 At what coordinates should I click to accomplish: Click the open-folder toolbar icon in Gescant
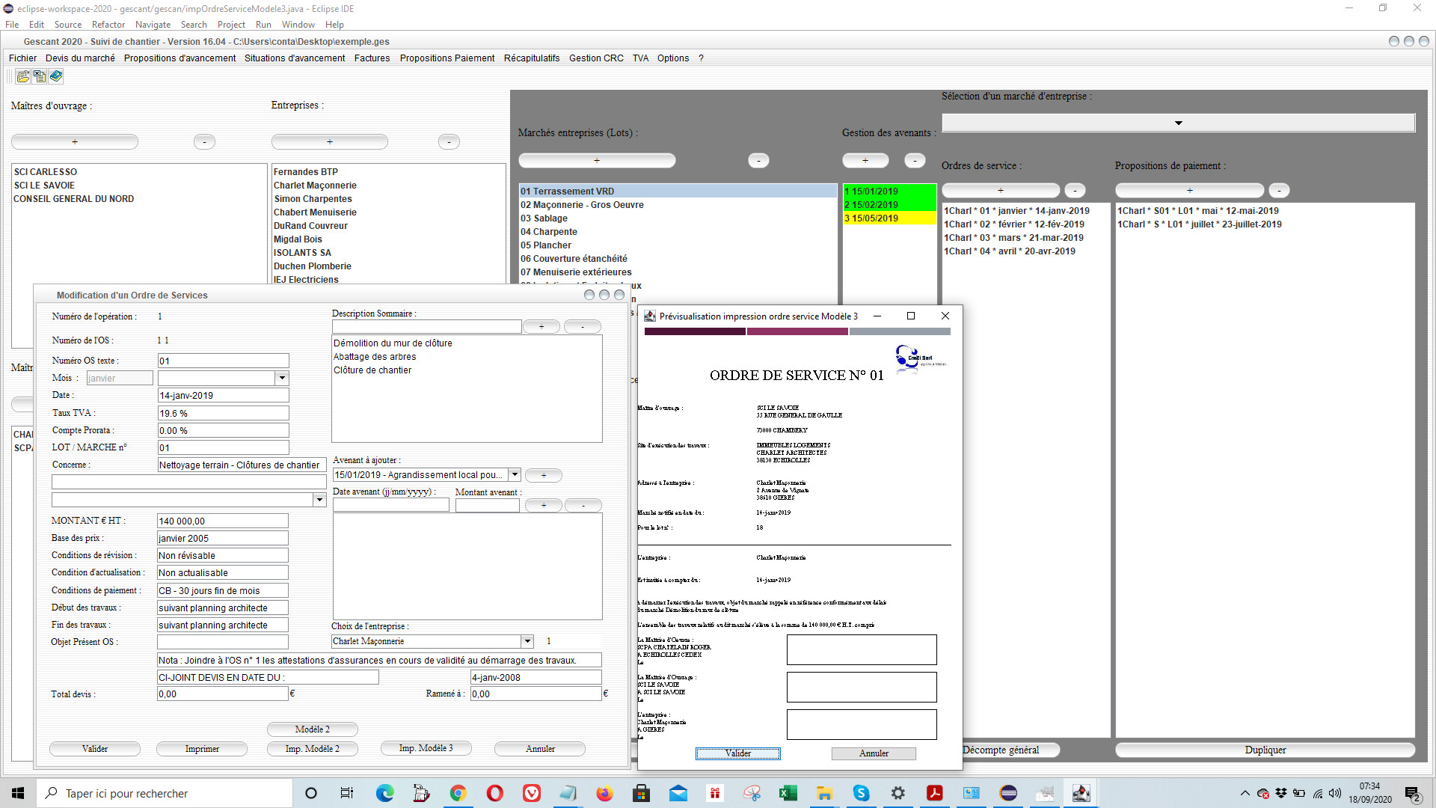(23, 76)
